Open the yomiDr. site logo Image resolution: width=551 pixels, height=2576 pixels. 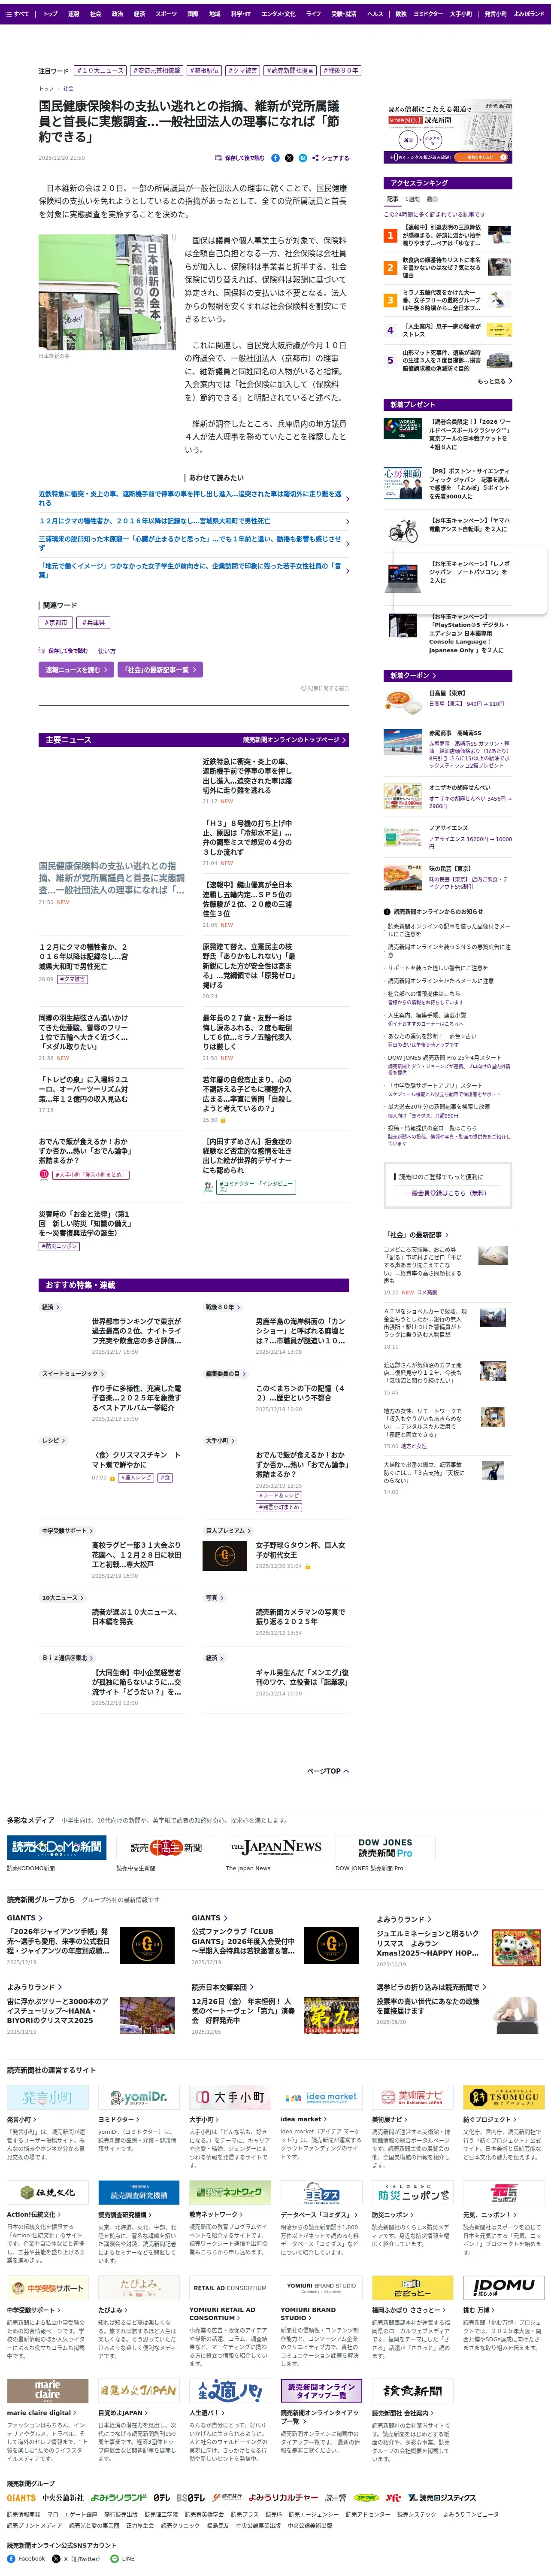point(139,2097)
